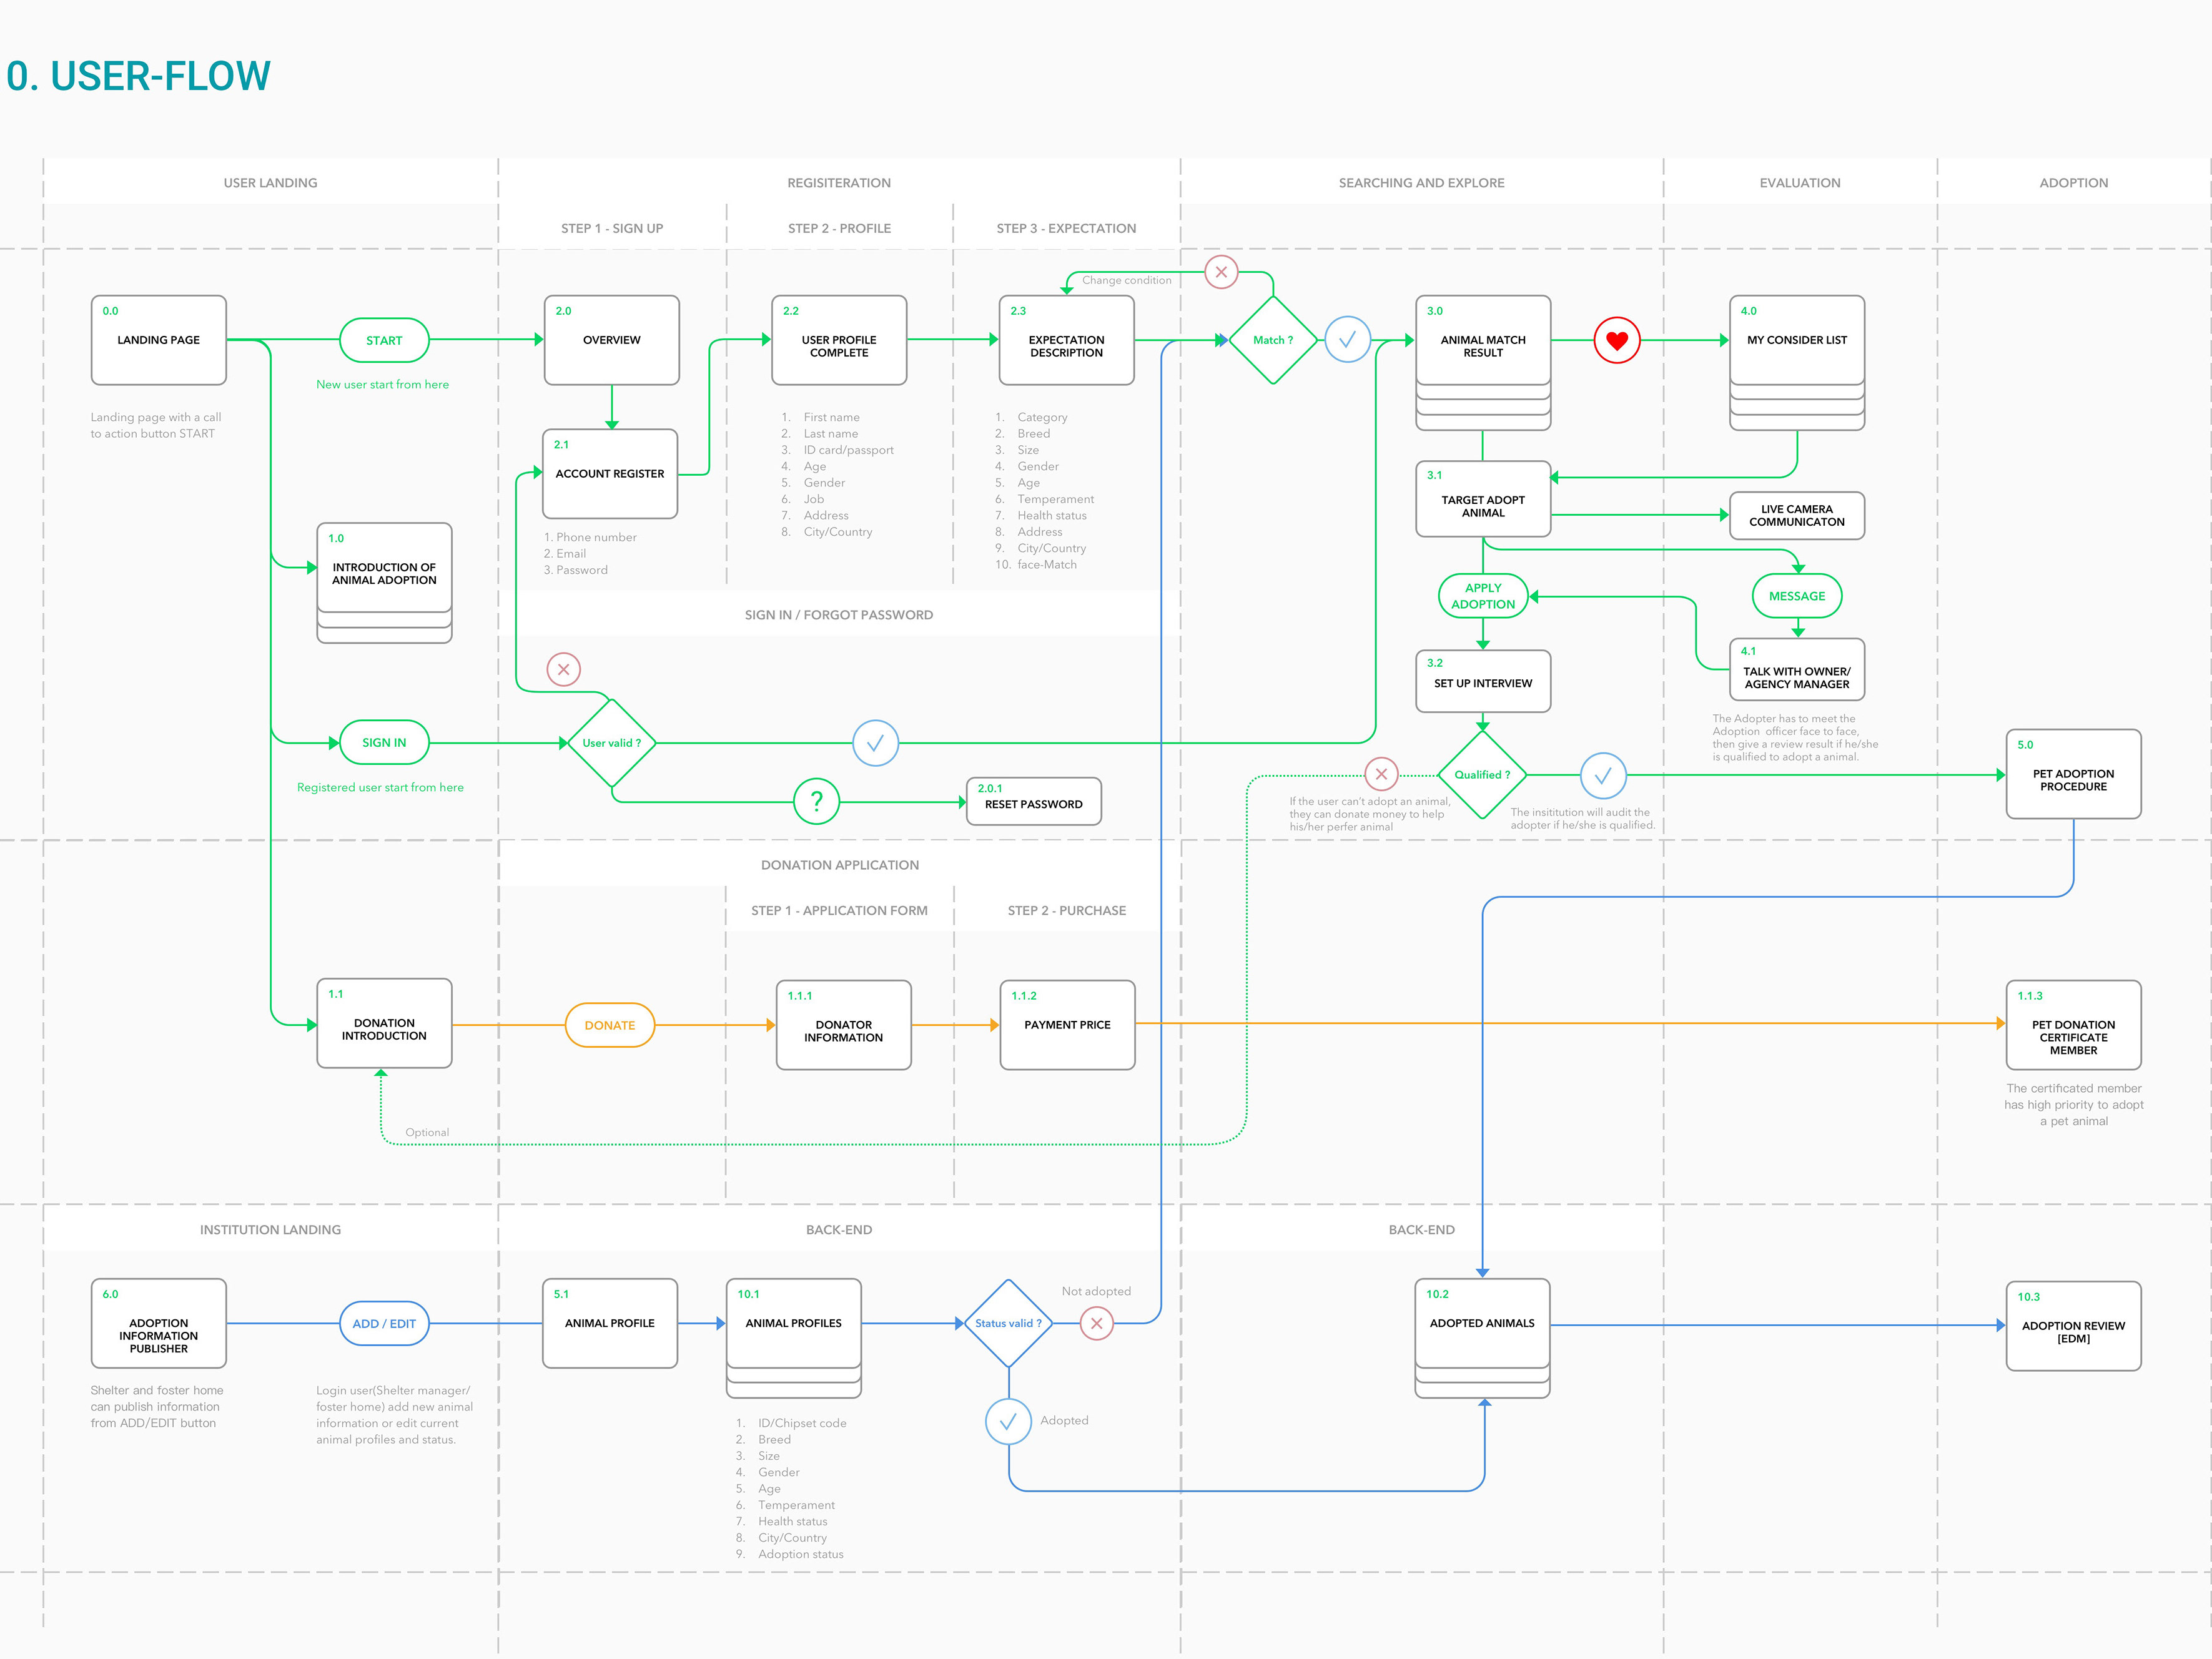The width and height of the screenshot is (2212, 1659).
Task: Click the X icon left of Qualified diamond
Action: coord(1381,774)
